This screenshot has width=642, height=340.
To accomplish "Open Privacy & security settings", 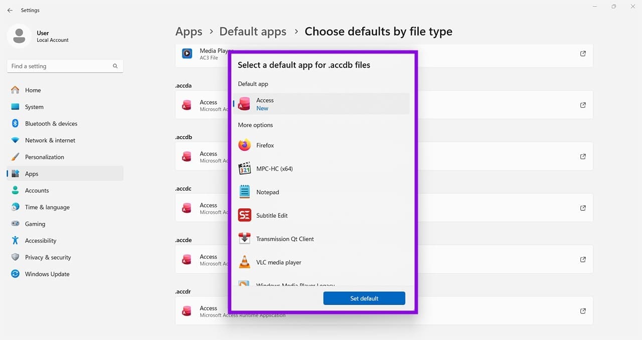I will (65, 257).
